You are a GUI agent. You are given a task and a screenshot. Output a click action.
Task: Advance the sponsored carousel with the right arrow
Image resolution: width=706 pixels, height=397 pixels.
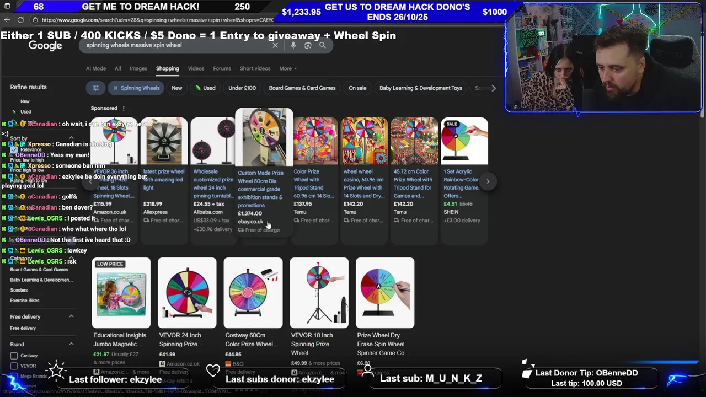point(488,181)
